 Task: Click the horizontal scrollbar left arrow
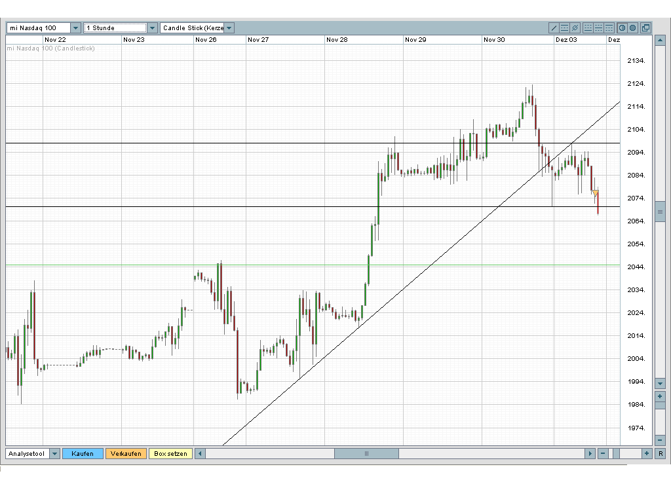point(200,453)
